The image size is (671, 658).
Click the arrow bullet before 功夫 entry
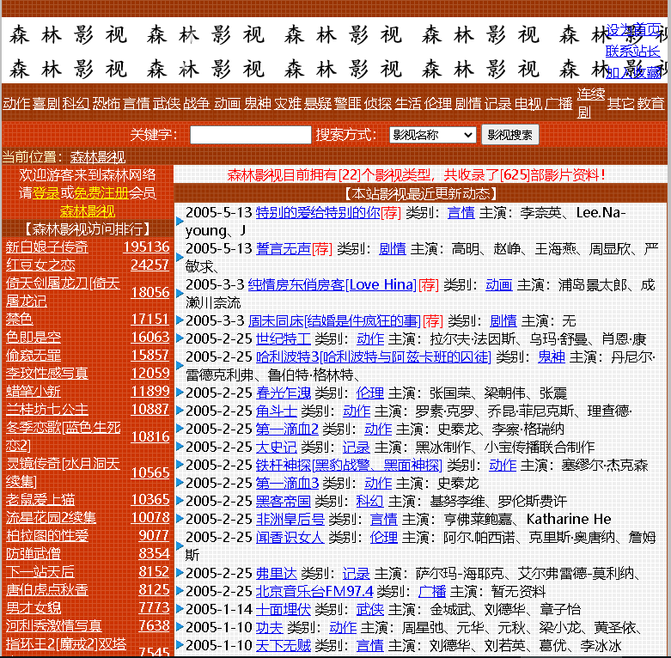pos(180,628)
